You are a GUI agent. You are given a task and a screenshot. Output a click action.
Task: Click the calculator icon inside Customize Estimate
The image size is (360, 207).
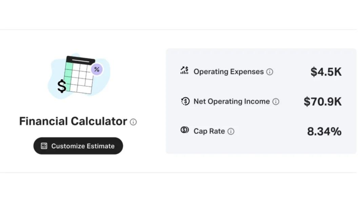pos(44,146)
